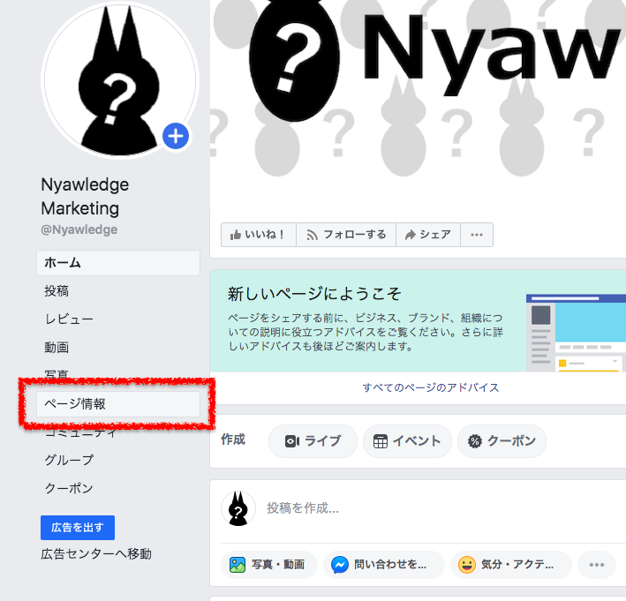The image size is (626, 601).
Task: Click 新しいページにようこそ heading
Action: [x=314, y=294]
